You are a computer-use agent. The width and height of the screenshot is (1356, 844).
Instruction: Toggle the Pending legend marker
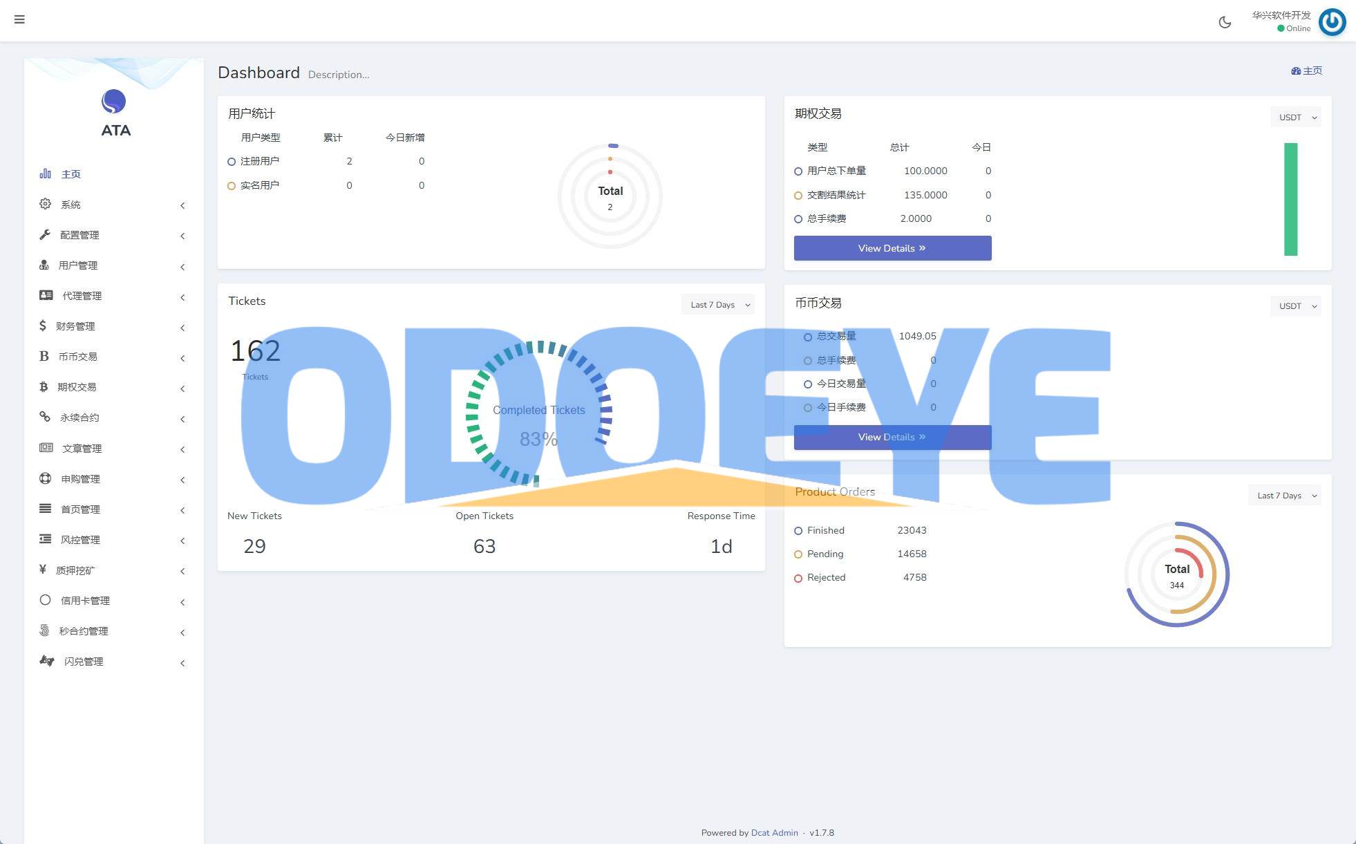[x=798, y=554]
